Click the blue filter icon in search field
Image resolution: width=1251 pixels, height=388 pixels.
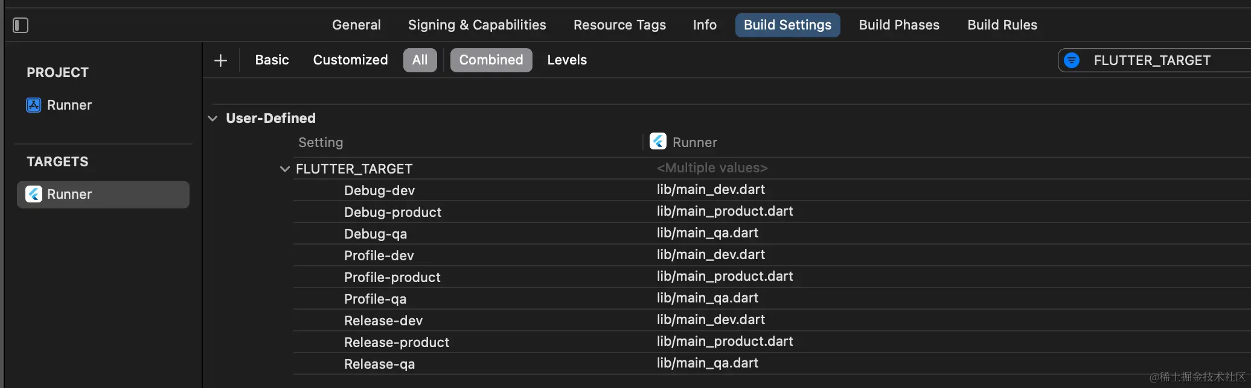tap(1072, 60)
